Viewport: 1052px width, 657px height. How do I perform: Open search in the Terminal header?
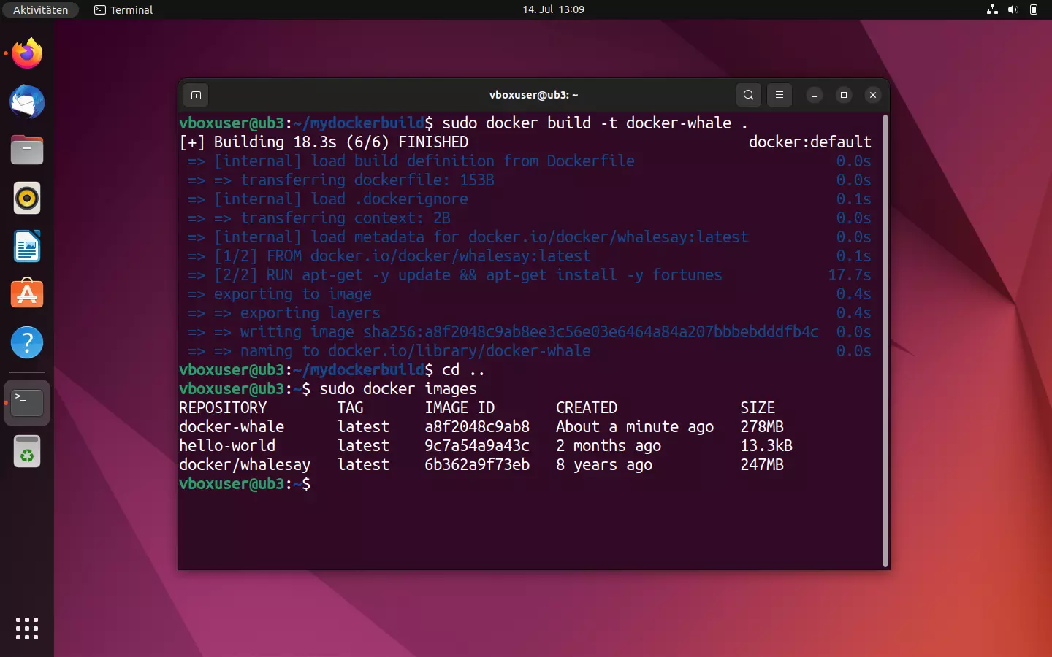[748, 95]
